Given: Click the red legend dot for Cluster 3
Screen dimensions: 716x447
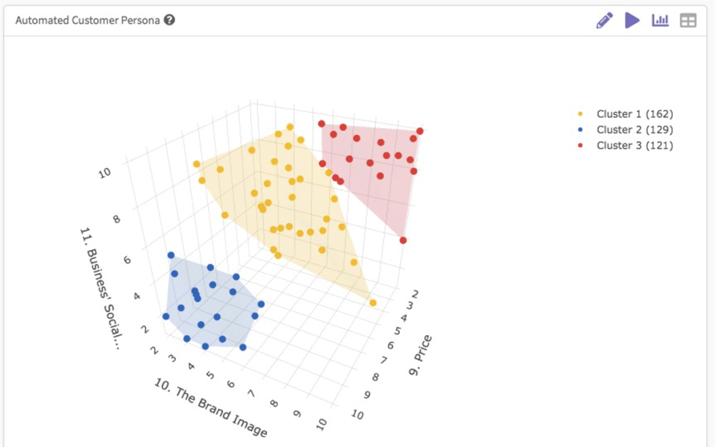Looking at the screenshot, I should coord(580,146).
